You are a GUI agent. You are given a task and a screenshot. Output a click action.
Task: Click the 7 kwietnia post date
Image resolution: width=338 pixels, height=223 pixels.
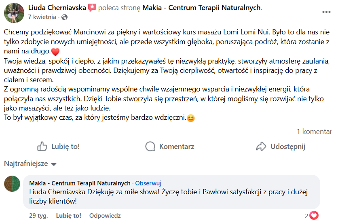pos(42,17)
